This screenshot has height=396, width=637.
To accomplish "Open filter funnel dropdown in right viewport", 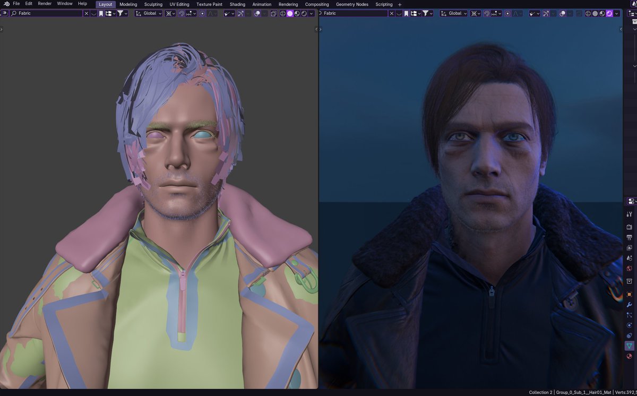I will coord(428,13).
